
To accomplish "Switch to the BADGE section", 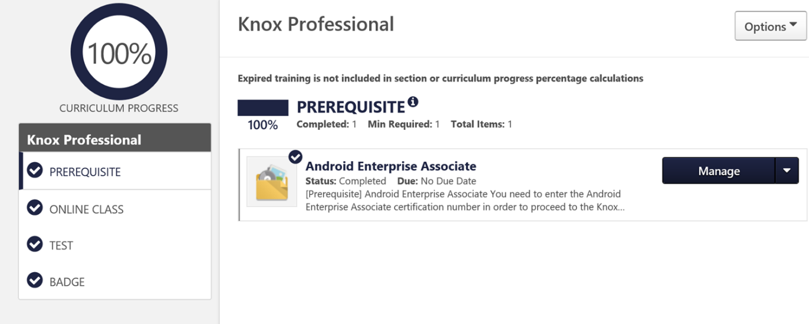I will coord(115,282).
